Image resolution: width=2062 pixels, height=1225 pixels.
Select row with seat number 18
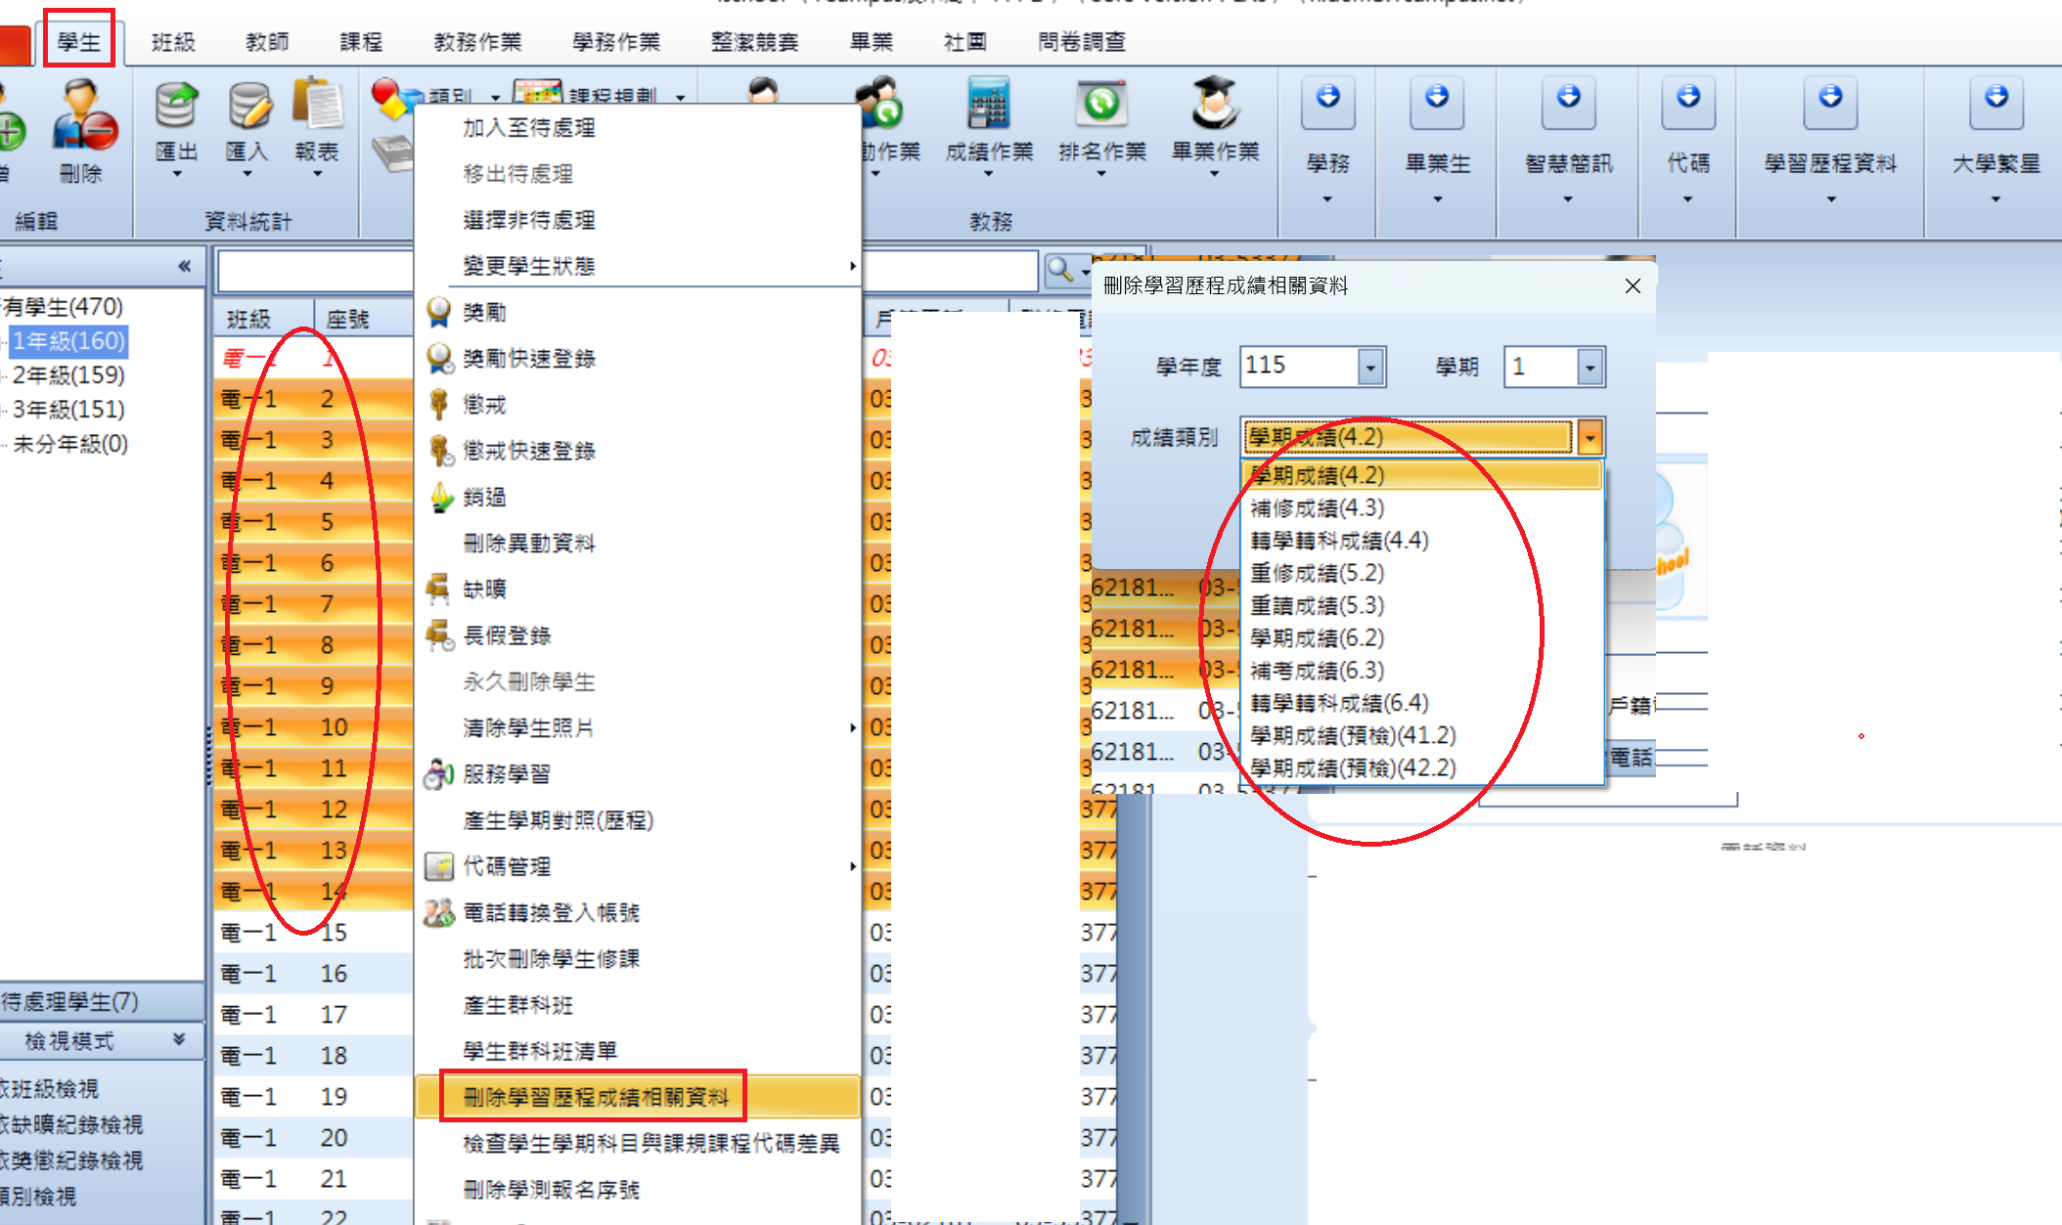pos(313,1056)
